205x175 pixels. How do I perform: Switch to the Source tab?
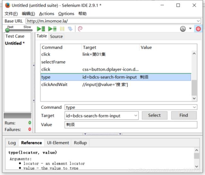56,36
